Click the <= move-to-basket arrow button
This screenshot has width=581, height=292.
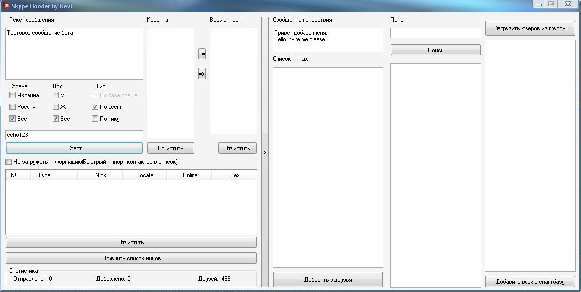click(x=202, y=54)
